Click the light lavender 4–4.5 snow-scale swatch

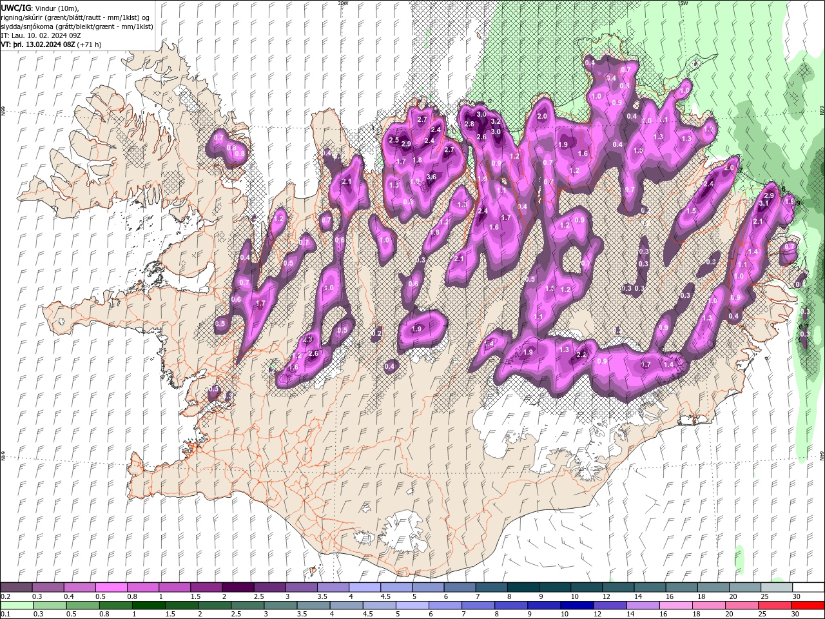364,587
